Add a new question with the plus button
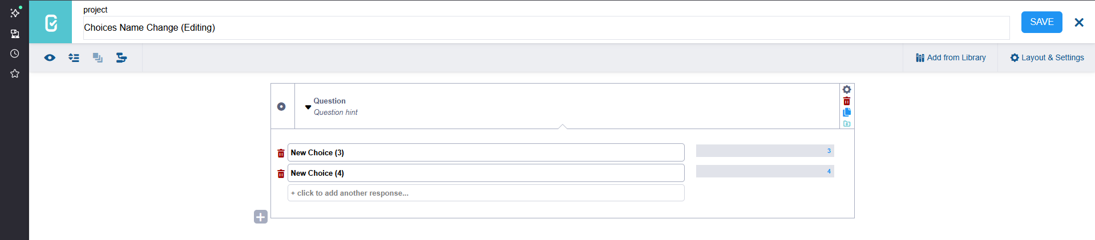Image resolution: width=1095 pixels, height=240 pixels. 261,217
